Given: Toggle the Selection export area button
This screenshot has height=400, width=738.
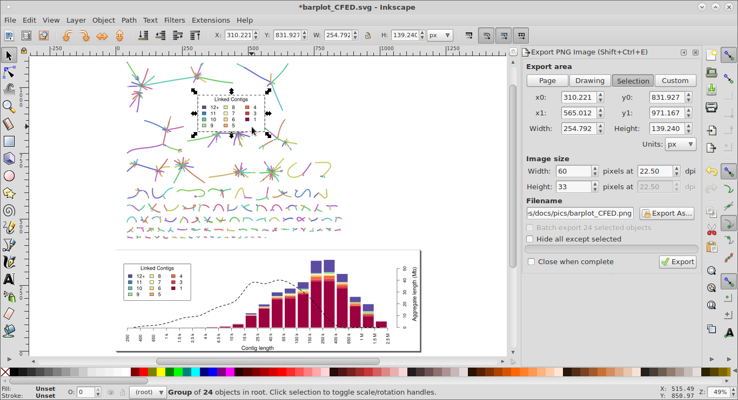Looking at the screenshot, I should pyautogui.click(x=633, y=81).
